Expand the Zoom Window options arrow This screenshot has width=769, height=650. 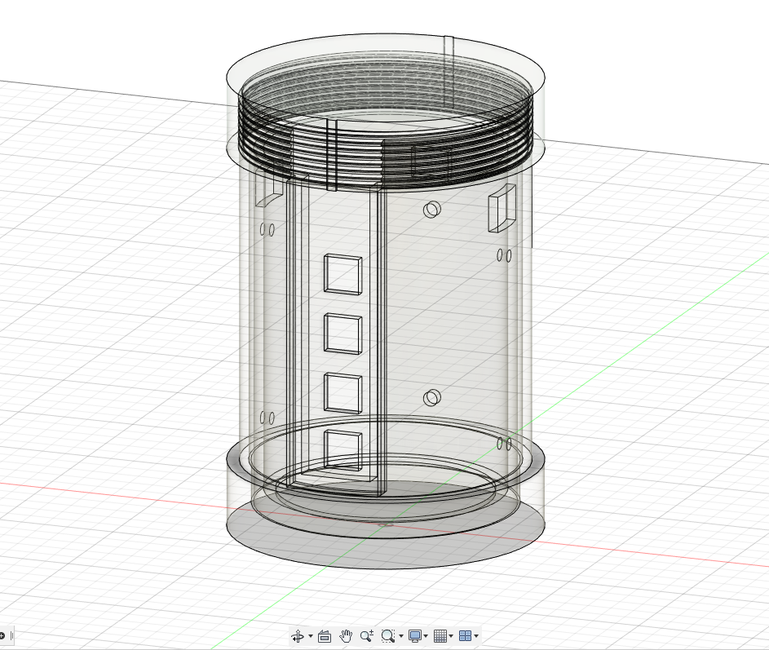(x=401, y=636)
